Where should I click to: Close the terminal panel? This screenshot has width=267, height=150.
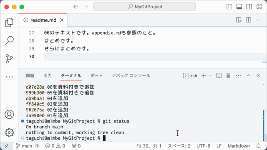click(x=258, y=75)
